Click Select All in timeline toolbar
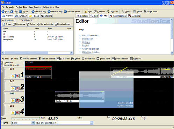This screenshot has width=174, height=129. click(x=136, y=59)
